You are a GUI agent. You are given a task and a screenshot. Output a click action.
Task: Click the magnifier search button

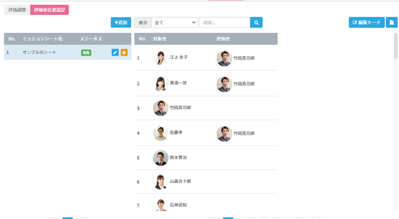[256, 23]
